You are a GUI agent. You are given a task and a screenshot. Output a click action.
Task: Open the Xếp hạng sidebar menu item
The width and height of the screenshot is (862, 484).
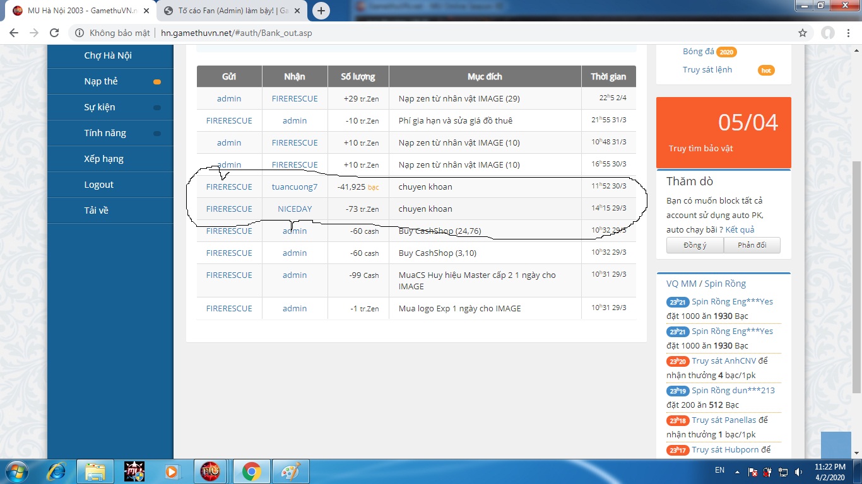pos(103,159)
